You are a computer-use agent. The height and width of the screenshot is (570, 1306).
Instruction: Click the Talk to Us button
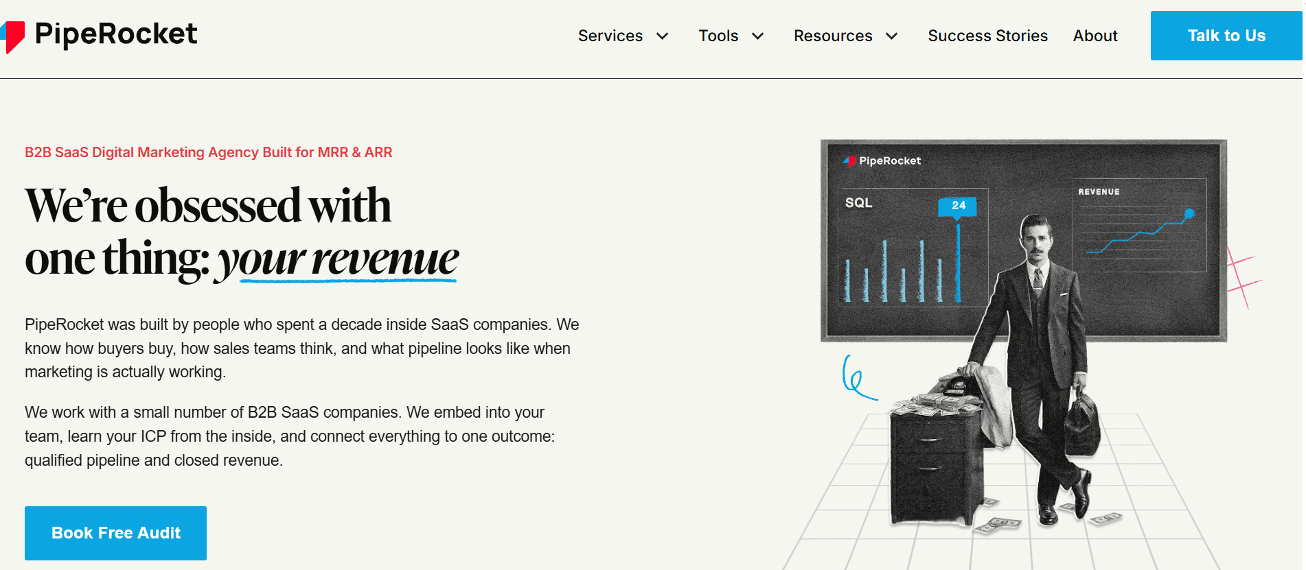[1226, 36]
